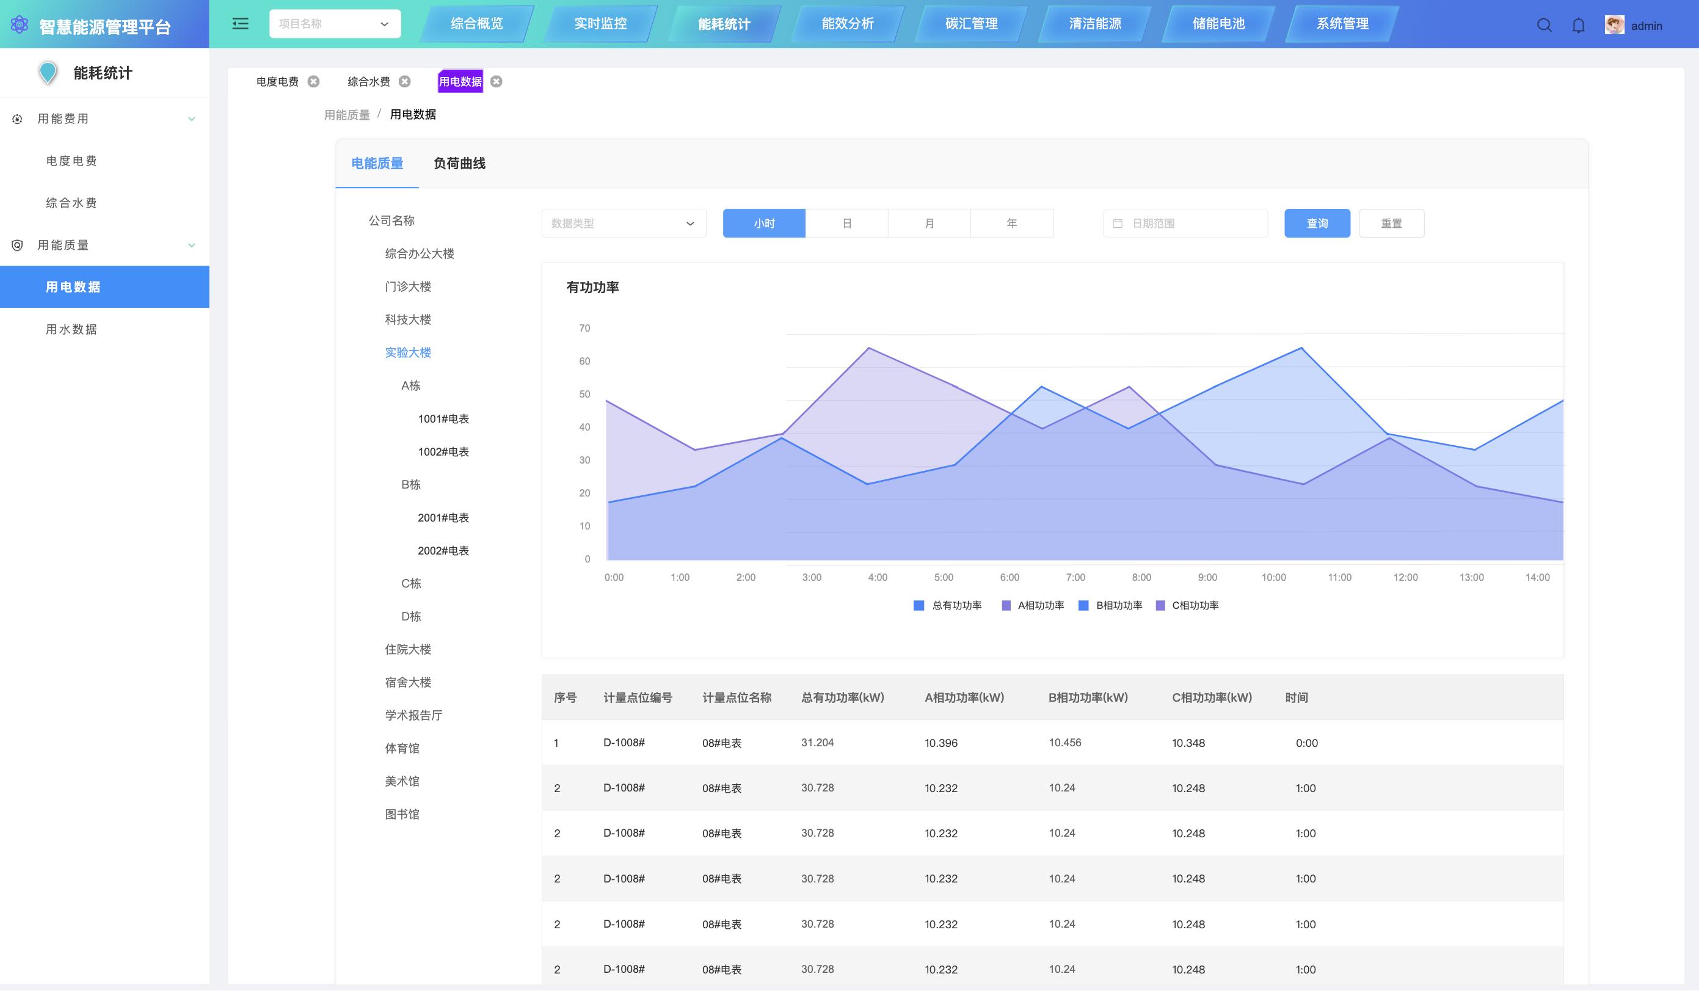
Task: Close the 综合水费 tab
Action: coord(404,82)
